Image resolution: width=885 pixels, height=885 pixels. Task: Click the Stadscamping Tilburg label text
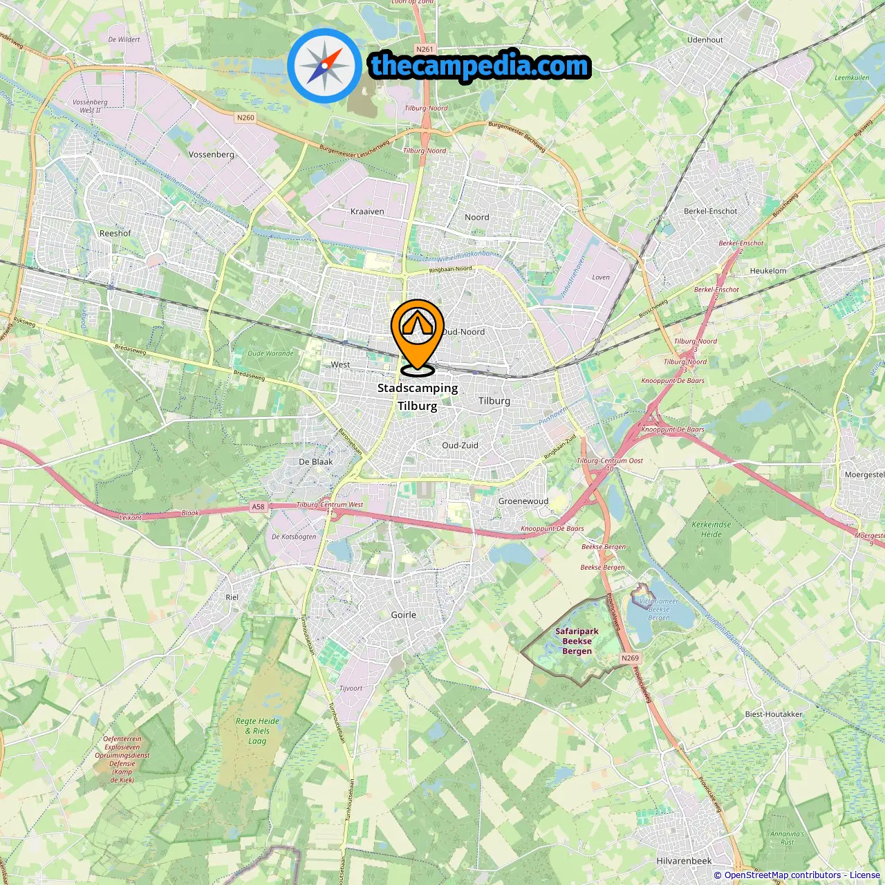coord(418,397)
